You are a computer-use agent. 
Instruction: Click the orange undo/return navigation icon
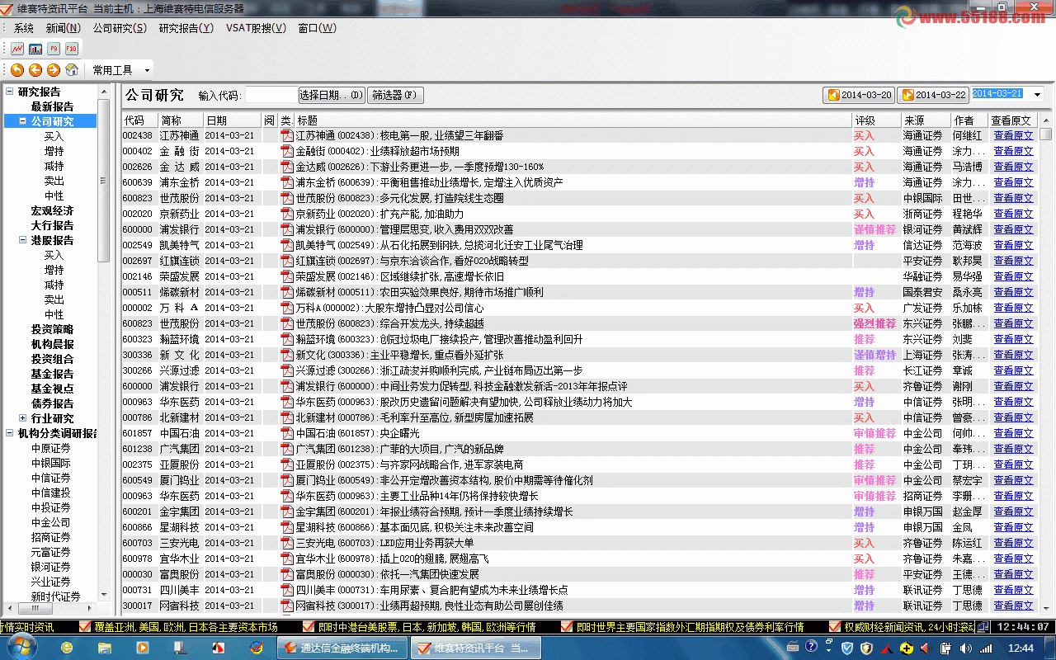[x=17, y=70]
